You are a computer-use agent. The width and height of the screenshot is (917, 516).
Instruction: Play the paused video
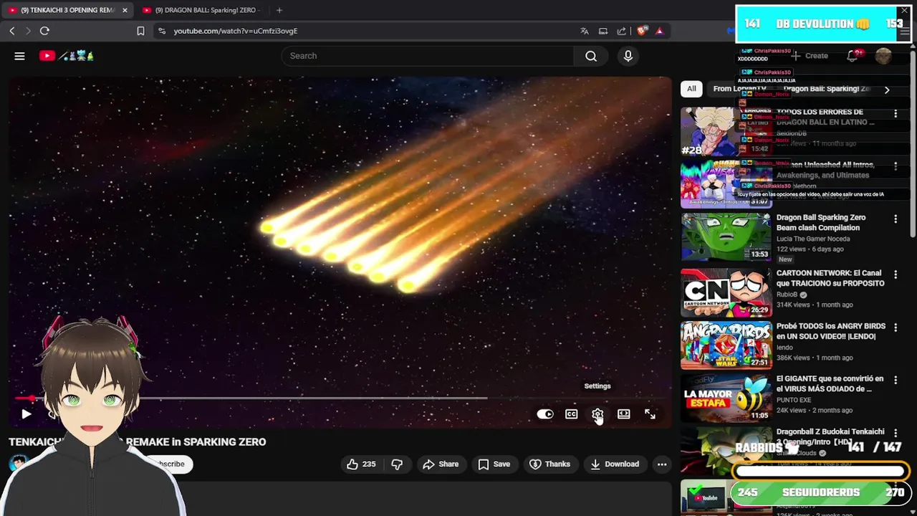point(26,414)
